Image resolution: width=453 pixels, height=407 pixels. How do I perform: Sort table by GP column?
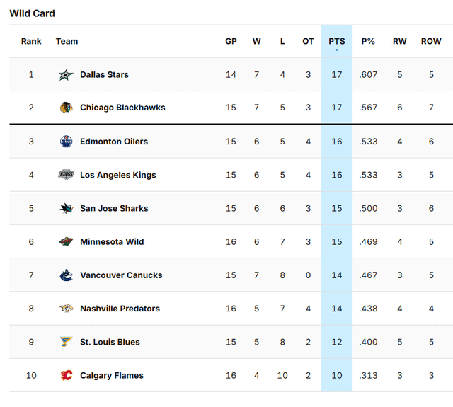pyautogui.click(x=231, y=41)
